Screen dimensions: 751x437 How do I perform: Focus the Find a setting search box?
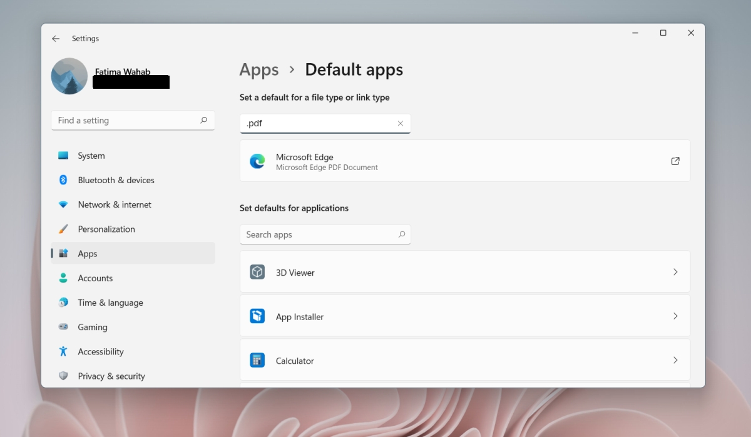(133, 120)
